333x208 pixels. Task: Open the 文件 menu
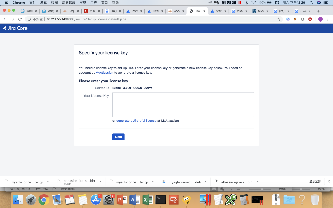[x=33, y=3]
